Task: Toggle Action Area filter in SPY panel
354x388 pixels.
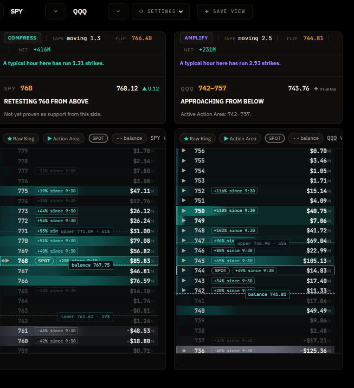Action: click(x=63, y=139)
